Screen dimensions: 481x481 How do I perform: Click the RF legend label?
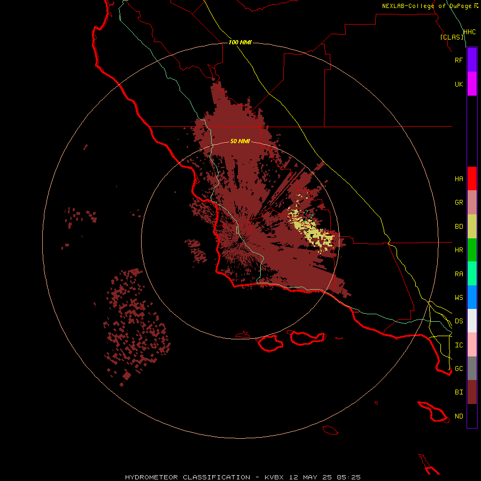[x=459, y=60]
